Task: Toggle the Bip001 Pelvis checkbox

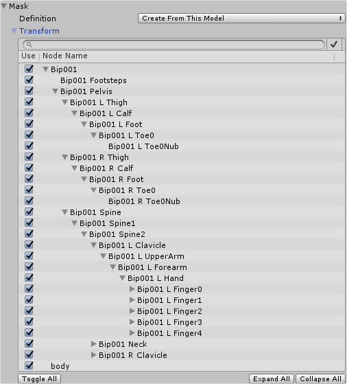Action: click(29, 91)
